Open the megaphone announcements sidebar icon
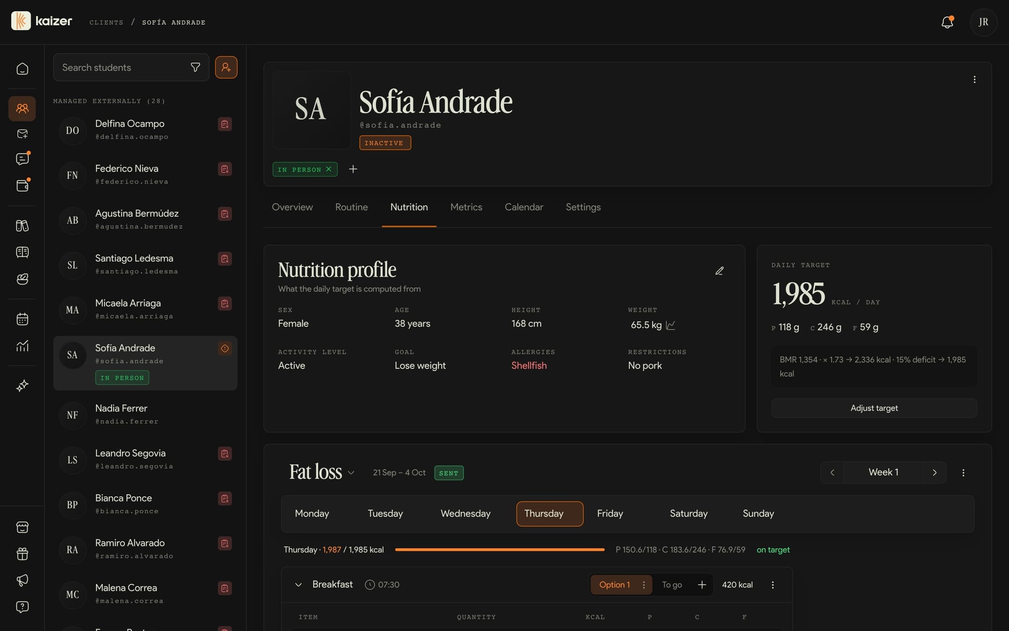The image size is (1009, 631). [x=22, y=581]
